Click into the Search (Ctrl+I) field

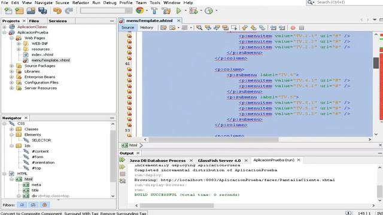[x=349, y=2]
